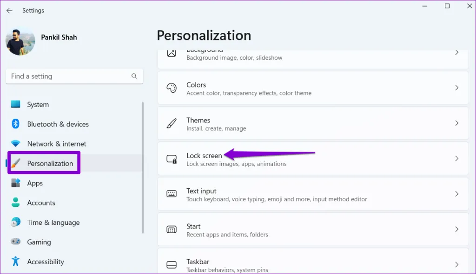
Task: Click the Colors palette icon
Action: pos(172,88)
